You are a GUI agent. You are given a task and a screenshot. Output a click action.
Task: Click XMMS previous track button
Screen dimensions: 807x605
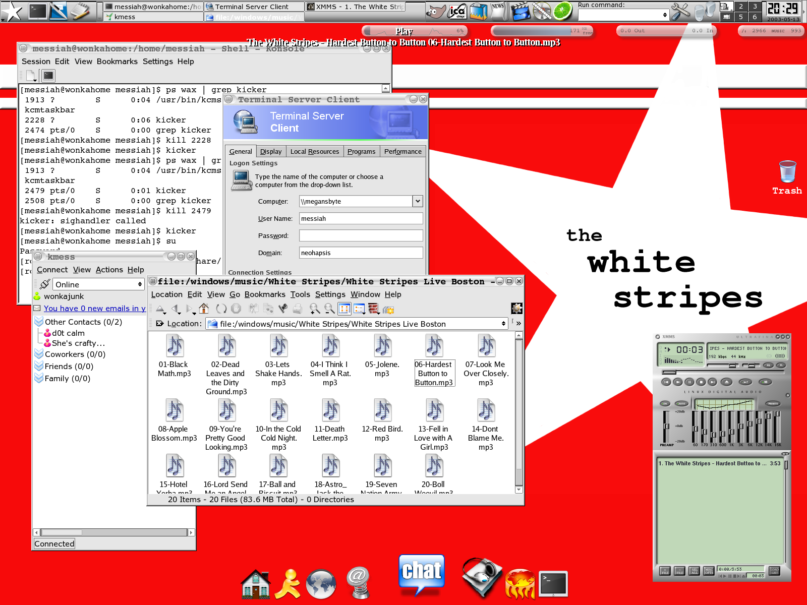point(666,382)
